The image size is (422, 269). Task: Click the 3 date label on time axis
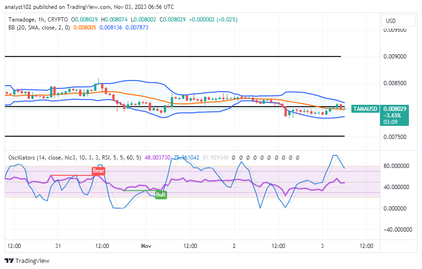(322, 246)
